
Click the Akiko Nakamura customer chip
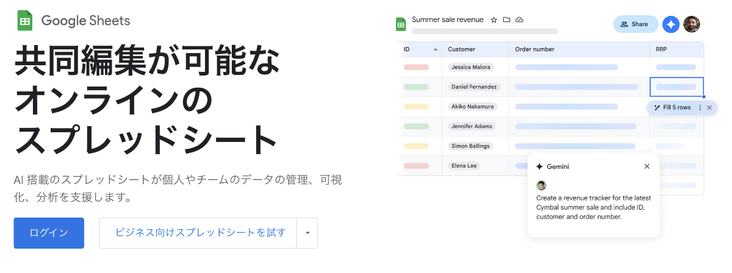tap(473, 107)
